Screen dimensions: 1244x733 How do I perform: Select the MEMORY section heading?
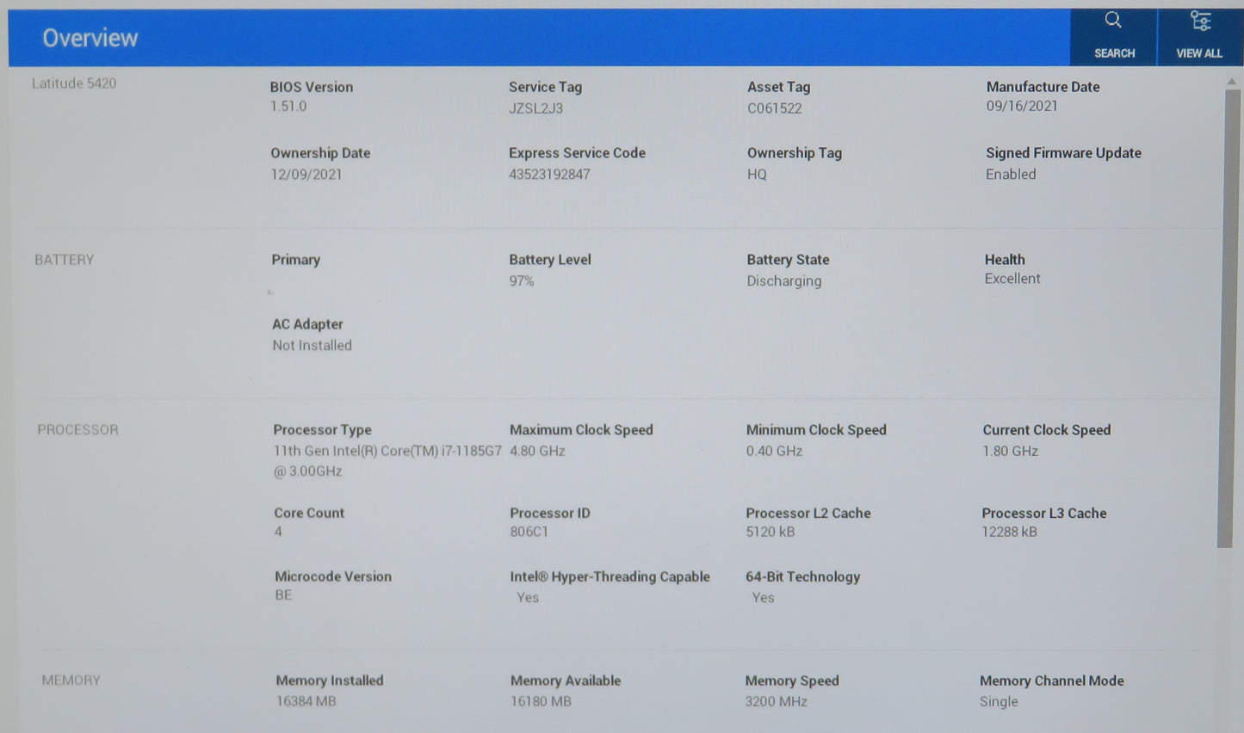coord(71,681)
